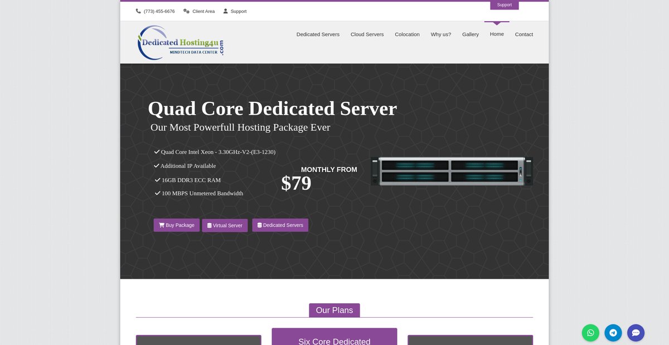Click the $79 price text
669x345 pixels.
point(296,183)
